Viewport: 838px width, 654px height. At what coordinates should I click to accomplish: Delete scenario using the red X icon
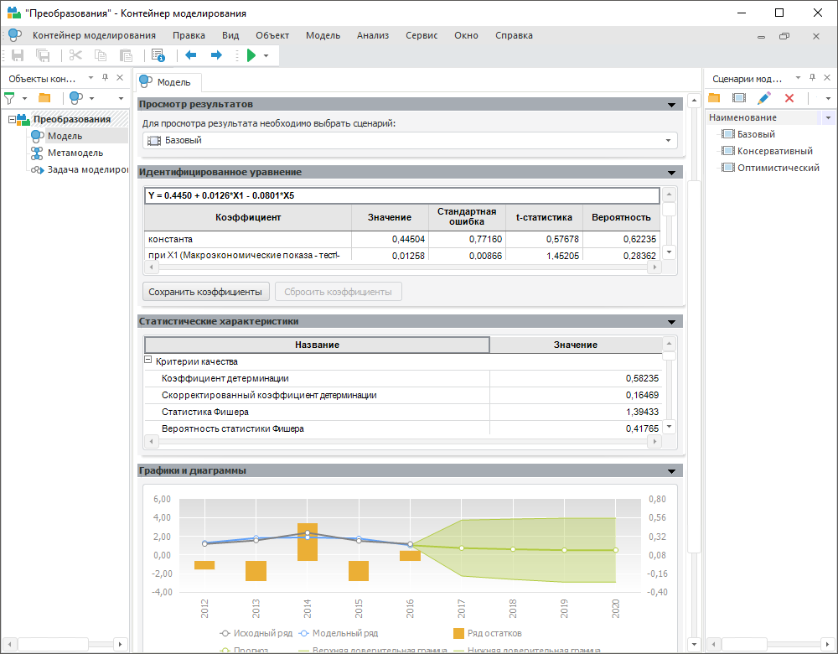click(789, 98)
